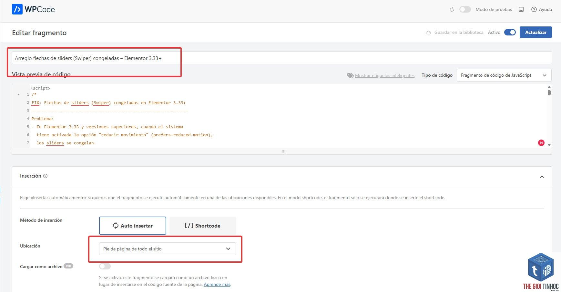Open the inbox notifications icon
Viewport: 561px width, 292px height.
tap(521, 9)
